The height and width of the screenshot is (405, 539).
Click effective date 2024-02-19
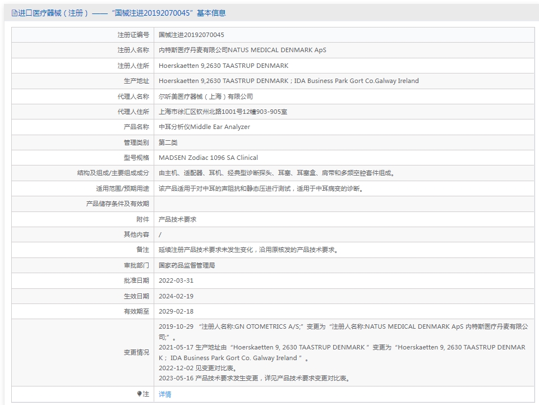[x=176, y=296]
